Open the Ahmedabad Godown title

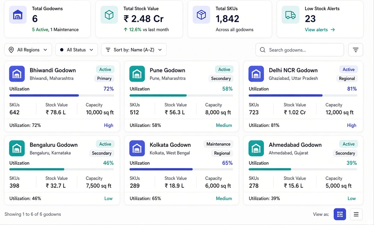pyautogui.click(x=295, y=145)
